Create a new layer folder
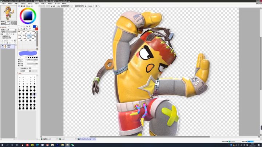Image resolution: width=262 pixels, height=147 pixels. click(7, 41)
